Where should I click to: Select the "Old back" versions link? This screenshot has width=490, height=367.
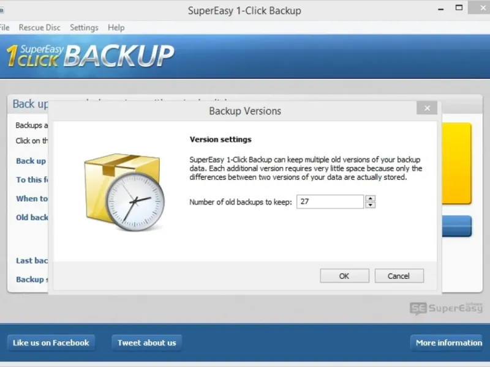[32, 217]
